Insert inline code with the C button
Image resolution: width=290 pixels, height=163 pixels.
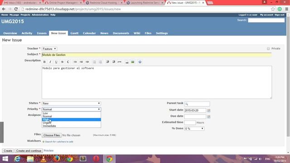68,62
